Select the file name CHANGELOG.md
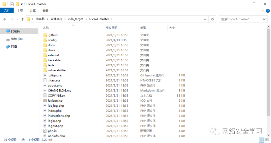Viewport: 271px width, 143px height. 60,91
